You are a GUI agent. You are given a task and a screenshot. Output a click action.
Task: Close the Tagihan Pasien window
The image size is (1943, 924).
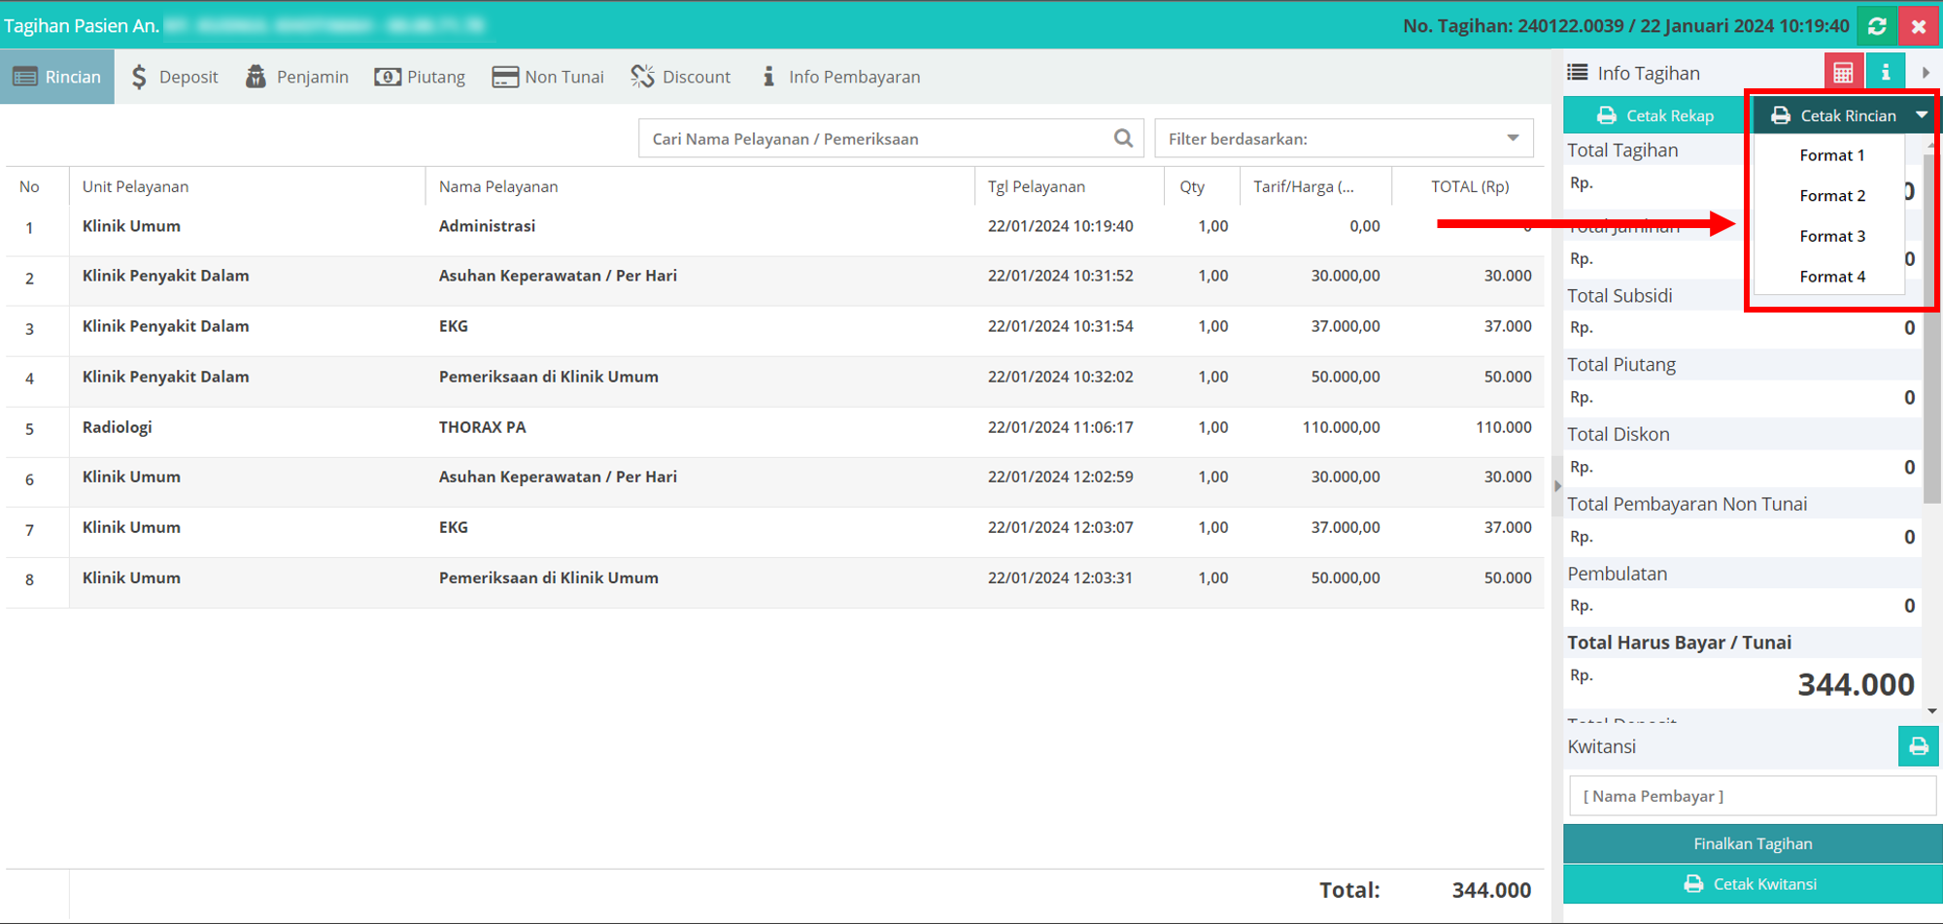point(1919,26)
